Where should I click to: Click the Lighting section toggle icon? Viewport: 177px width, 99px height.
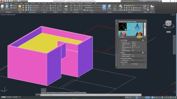point(143,53)
